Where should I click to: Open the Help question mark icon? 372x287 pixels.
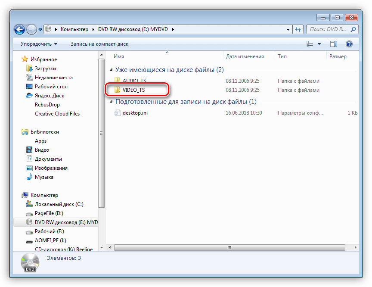coord(349,44)
